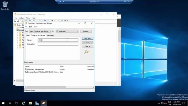The image size is (188, 106).
Task: Click the Find Now button
Action: (88, 38)
